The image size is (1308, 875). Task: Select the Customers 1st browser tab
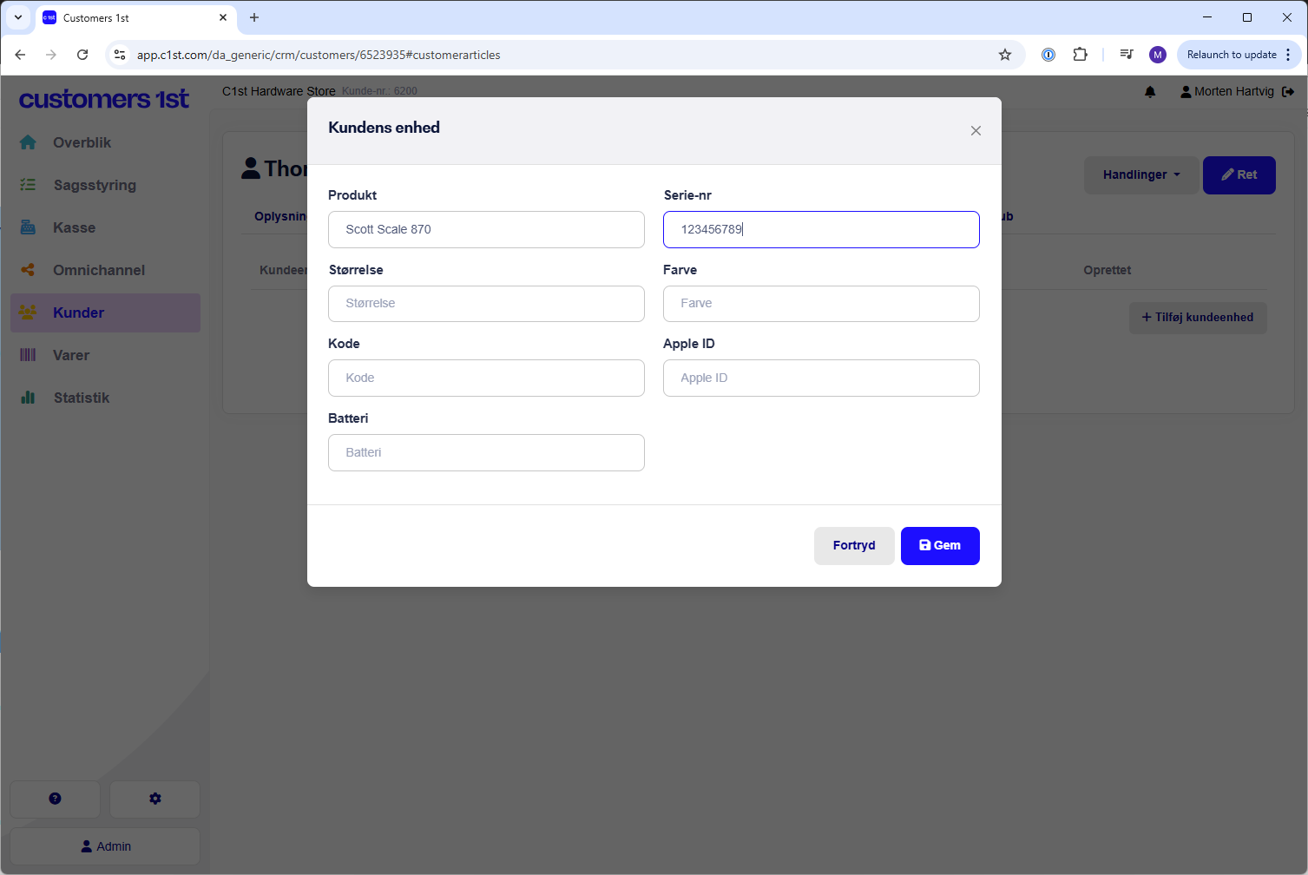coord(136,17)
